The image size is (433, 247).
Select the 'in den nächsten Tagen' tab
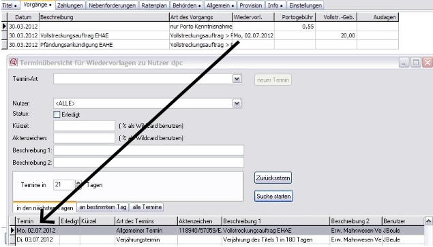(x=45, y=208)
